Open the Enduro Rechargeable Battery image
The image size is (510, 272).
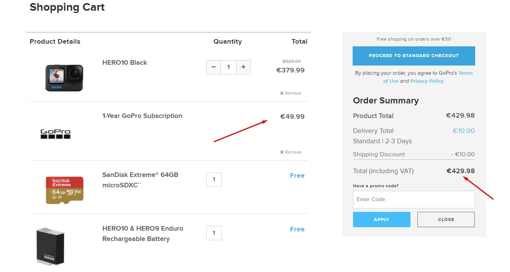50,247
